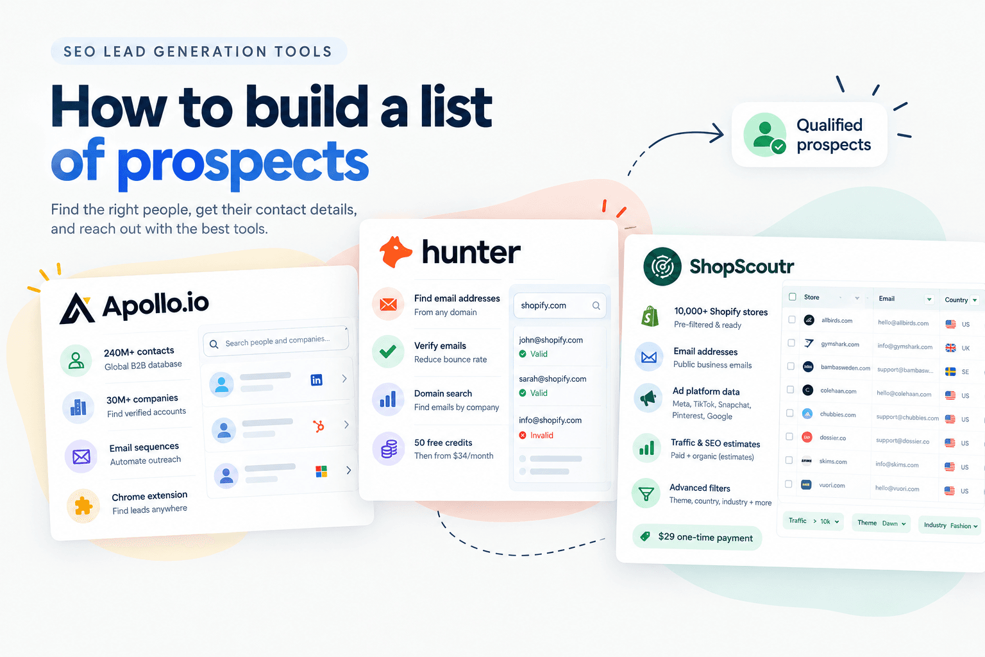985x657 pixels.
Task: Click the shopify.com domain search field
Action: click(x=560, y=305)
